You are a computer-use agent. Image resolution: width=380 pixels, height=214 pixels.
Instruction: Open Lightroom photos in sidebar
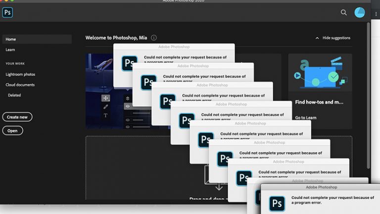click(x=20, y=74)
